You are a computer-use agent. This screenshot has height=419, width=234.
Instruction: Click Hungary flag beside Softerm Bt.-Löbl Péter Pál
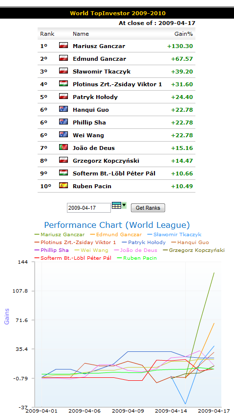tap(64, 173)
